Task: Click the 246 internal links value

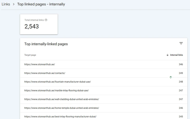Action: click(181, 108)
